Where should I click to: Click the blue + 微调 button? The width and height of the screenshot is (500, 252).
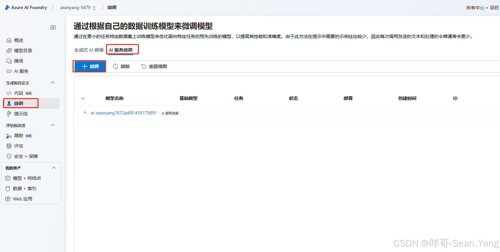coord(90,66)
